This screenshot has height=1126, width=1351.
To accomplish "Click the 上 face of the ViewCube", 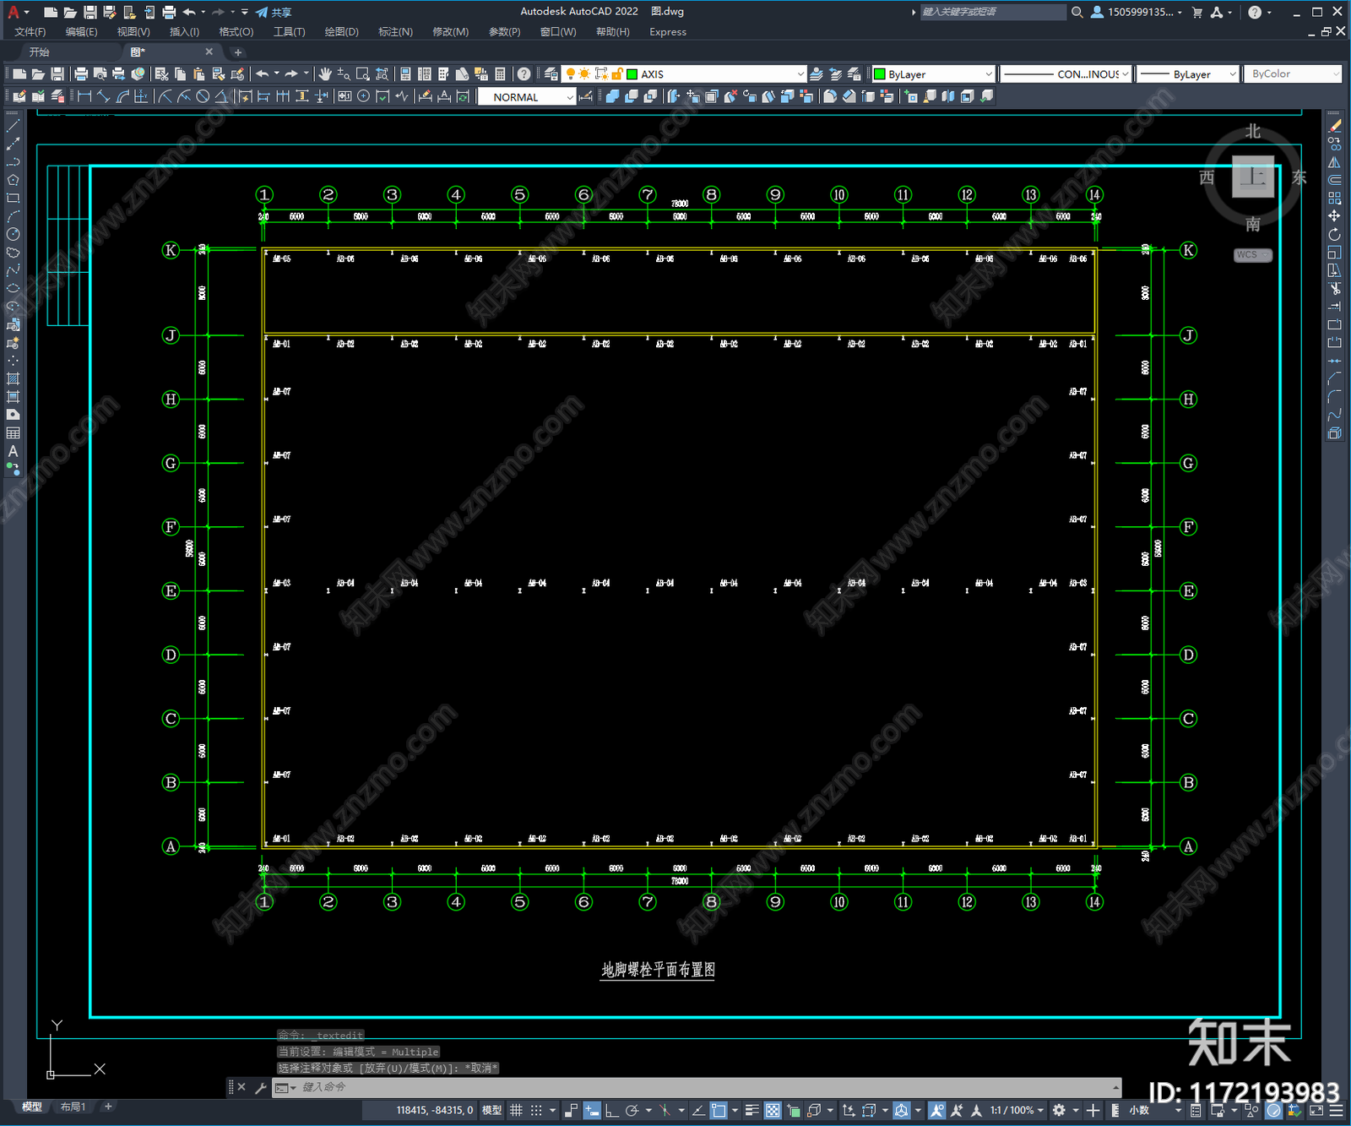I will click(x=1253, y=177).
